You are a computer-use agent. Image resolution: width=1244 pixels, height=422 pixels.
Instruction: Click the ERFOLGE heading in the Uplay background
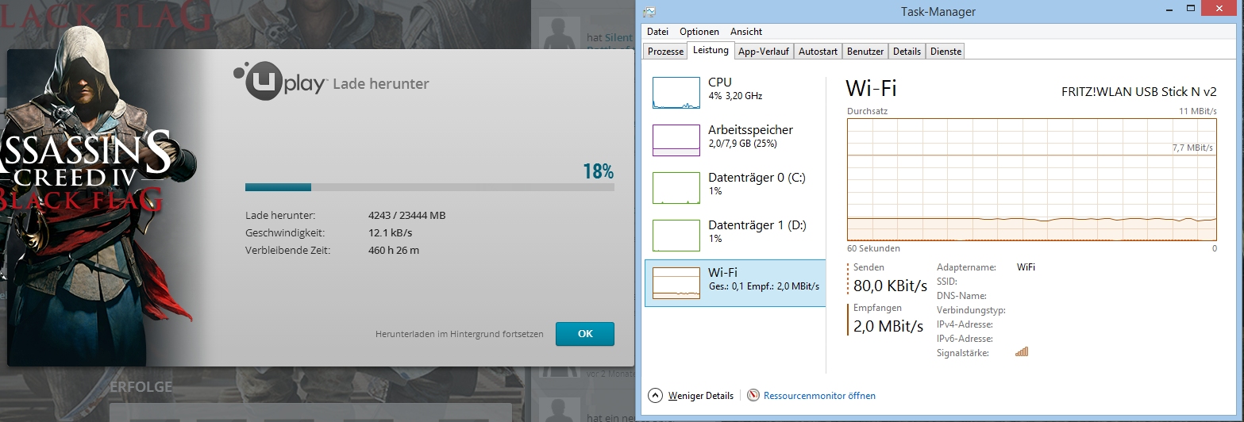141,387
